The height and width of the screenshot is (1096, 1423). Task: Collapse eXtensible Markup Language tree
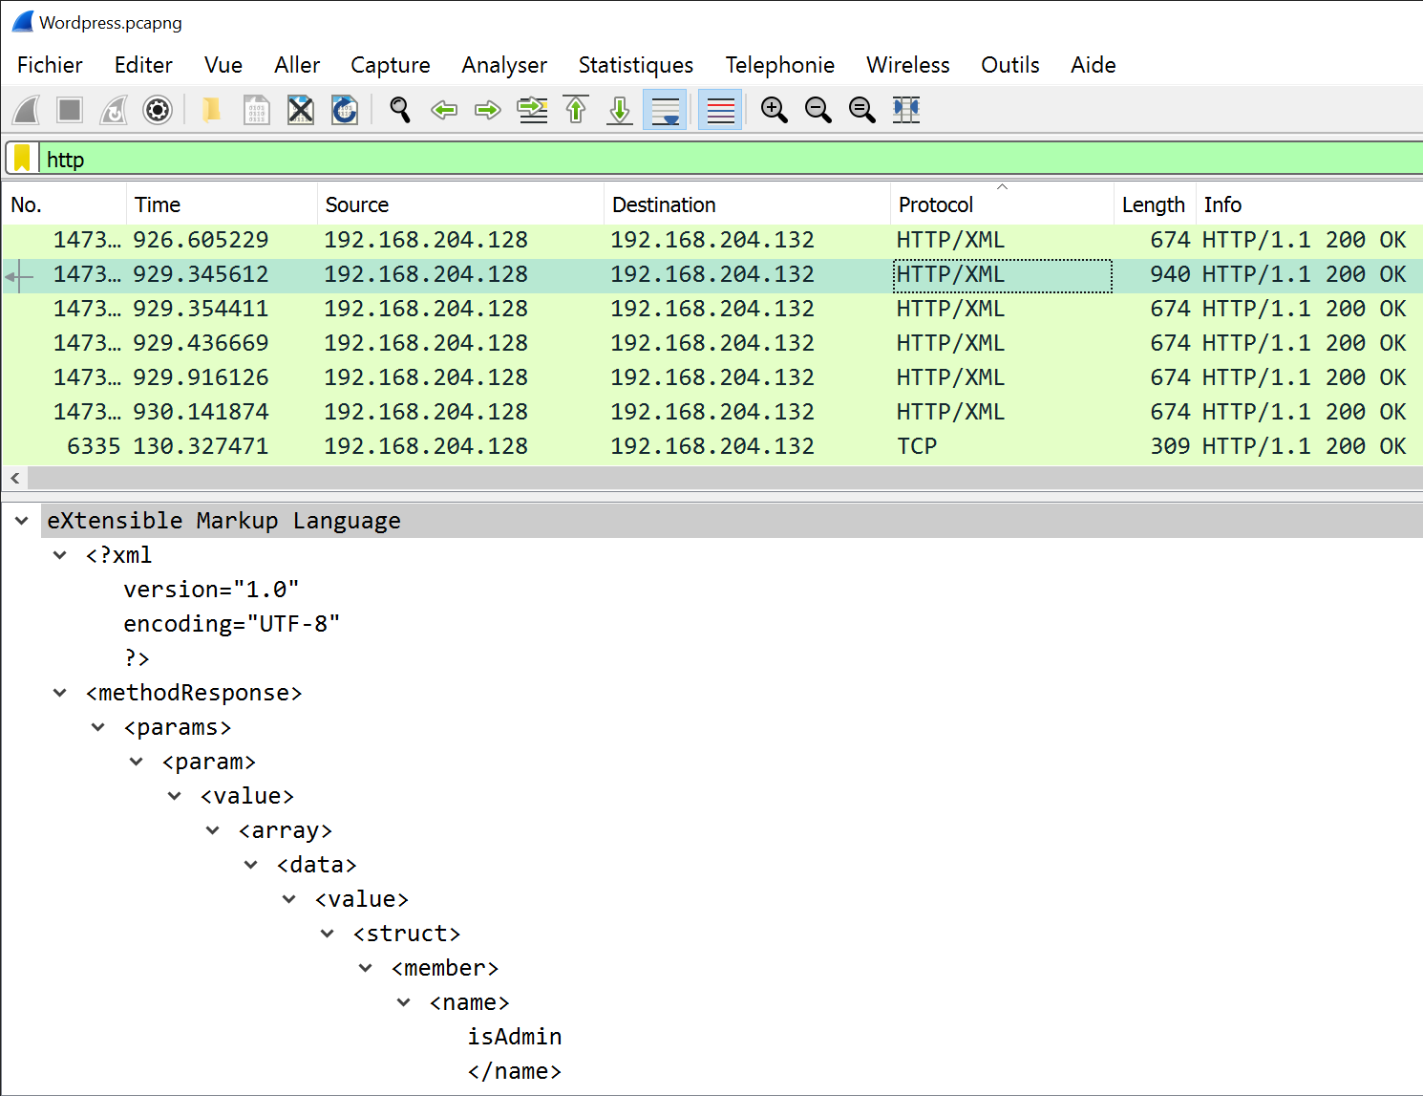pos(22,521)
